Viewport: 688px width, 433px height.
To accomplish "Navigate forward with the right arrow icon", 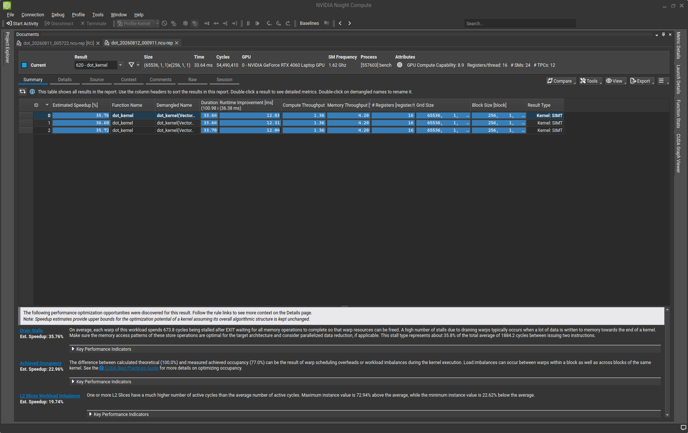I will pos(350,23).
